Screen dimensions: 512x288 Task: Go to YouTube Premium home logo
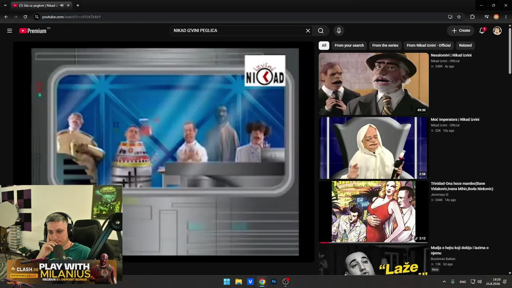pos(33,31)
